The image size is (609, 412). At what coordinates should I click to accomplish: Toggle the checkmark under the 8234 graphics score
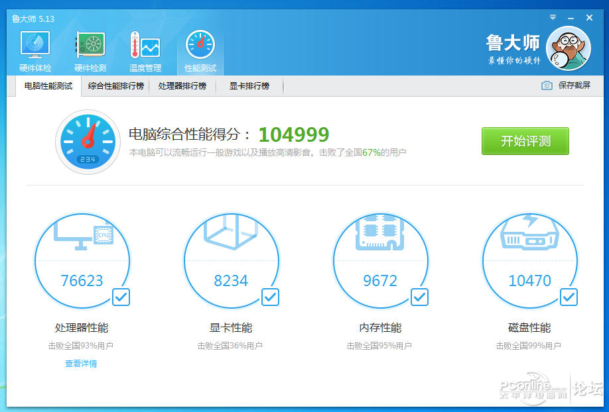coord(270,297)
